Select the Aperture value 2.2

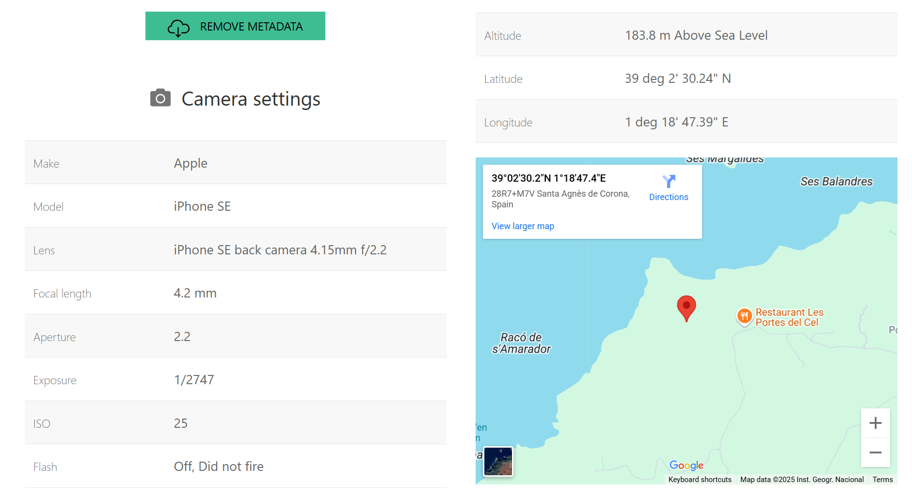pyautogui.click(x=182, y=337)
